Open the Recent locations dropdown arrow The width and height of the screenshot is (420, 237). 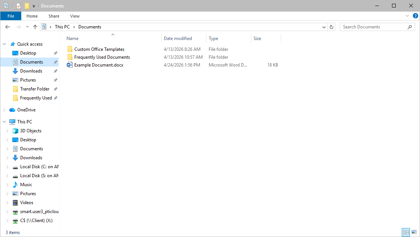tap(27, 27)
